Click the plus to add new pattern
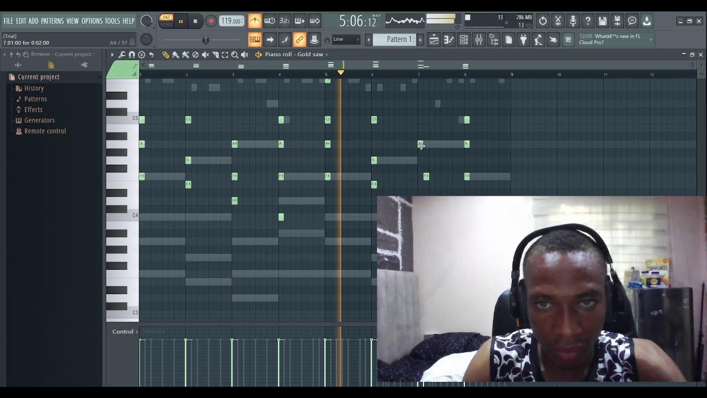The height and width of the screenshot is (398, 707). 420,39
